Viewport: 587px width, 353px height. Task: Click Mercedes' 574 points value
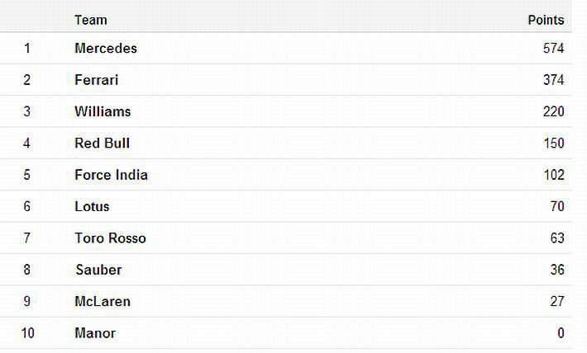(553, 49)
